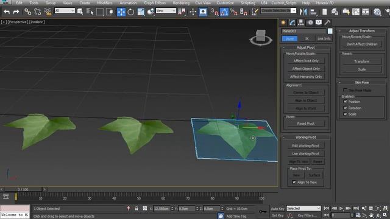The height and width of the screenshot is (219, 390).
Task: Open the Display command panel
Action: pos(319,23)
